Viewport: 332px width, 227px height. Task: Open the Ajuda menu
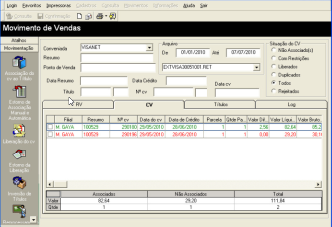pos(189,6)
